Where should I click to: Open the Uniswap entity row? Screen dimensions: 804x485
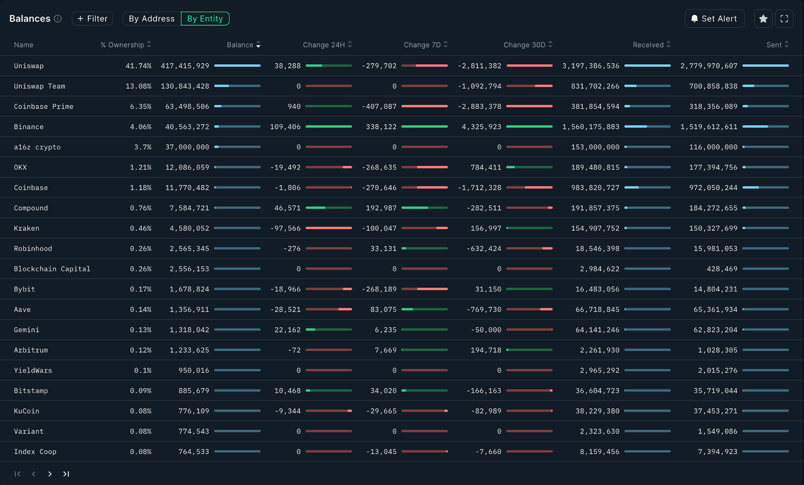pos(402,66)
